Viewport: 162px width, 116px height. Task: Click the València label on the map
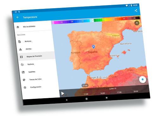click(115, 55)
